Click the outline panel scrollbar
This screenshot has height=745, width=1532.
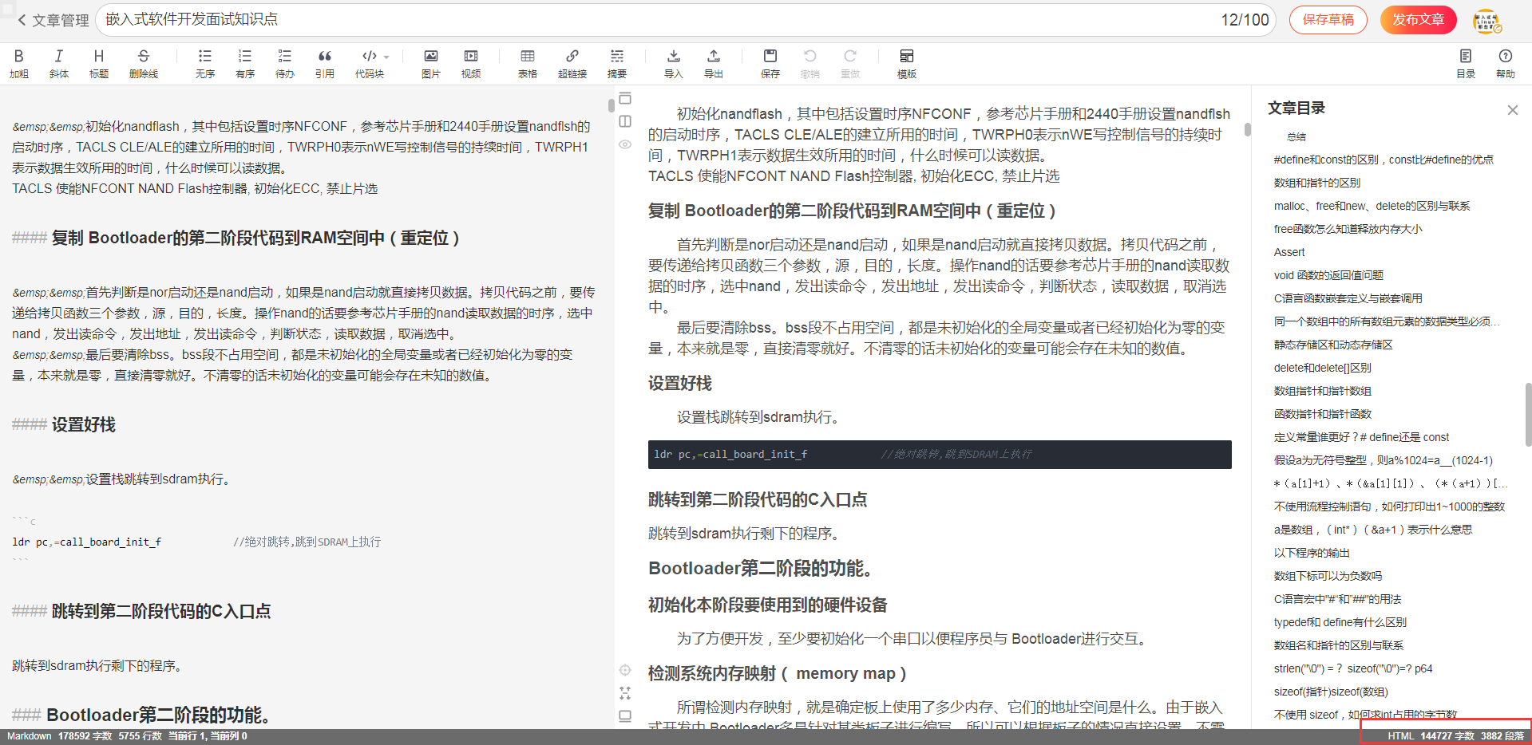(x=1528, y=415)
